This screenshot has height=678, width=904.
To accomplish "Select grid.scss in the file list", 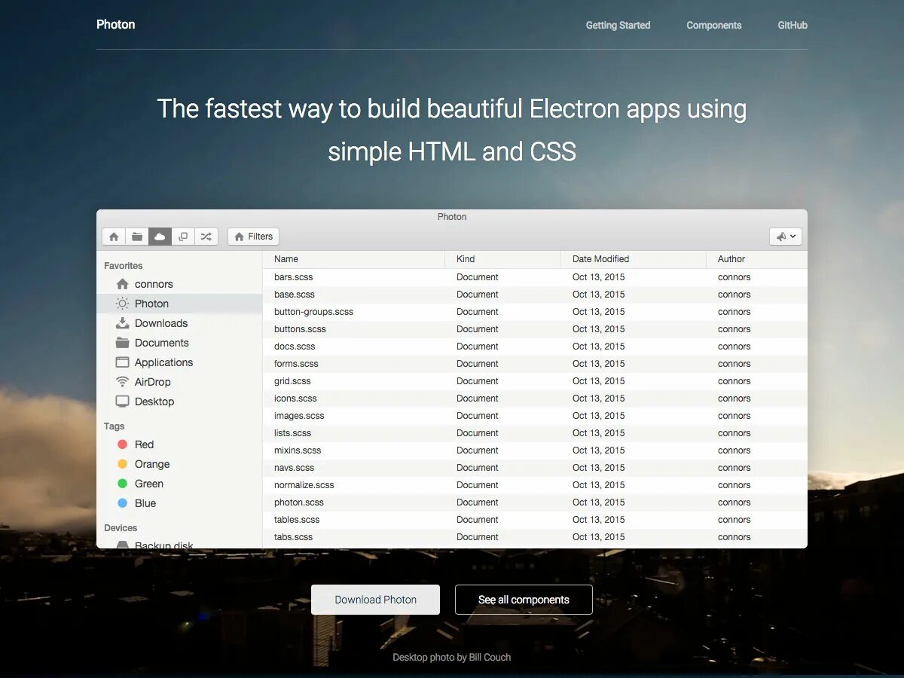I will click(x=535, y=381).
